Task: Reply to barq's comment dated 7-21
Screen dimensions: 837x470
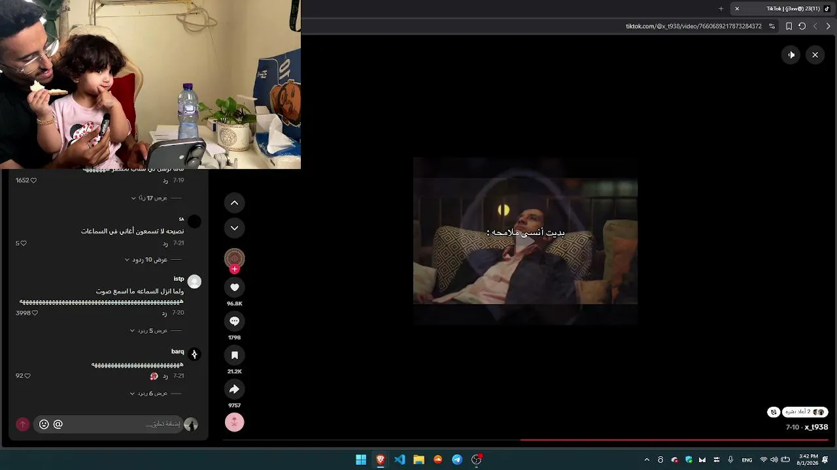Action: 165,376
